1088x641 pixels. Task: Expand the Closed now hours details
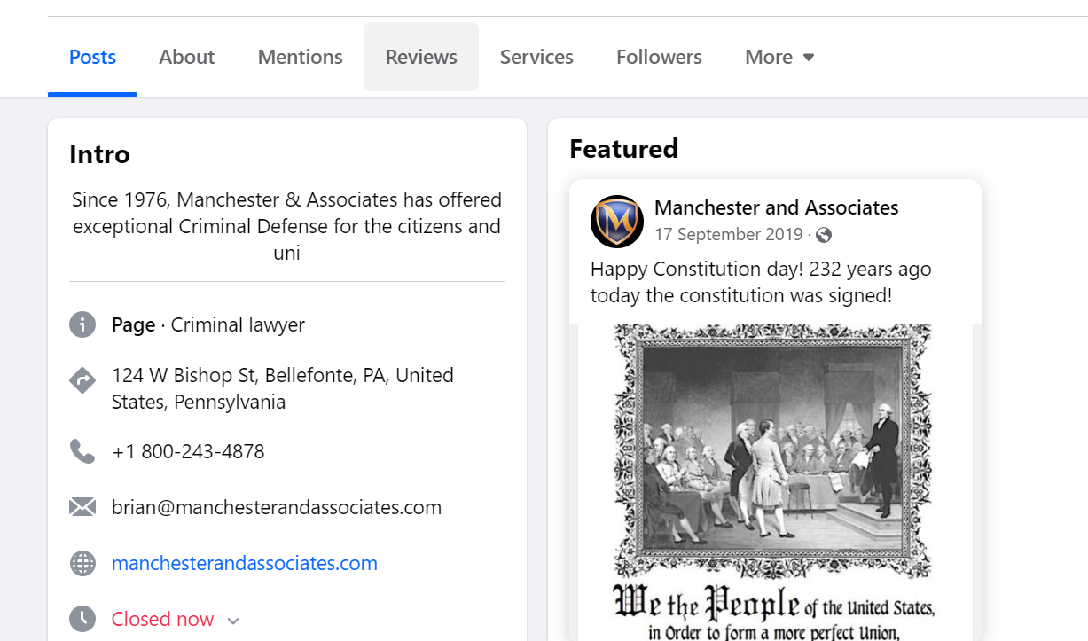click(231, 620)
